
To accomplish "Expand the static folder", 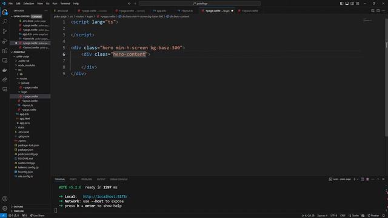I will tap(21, 128).
